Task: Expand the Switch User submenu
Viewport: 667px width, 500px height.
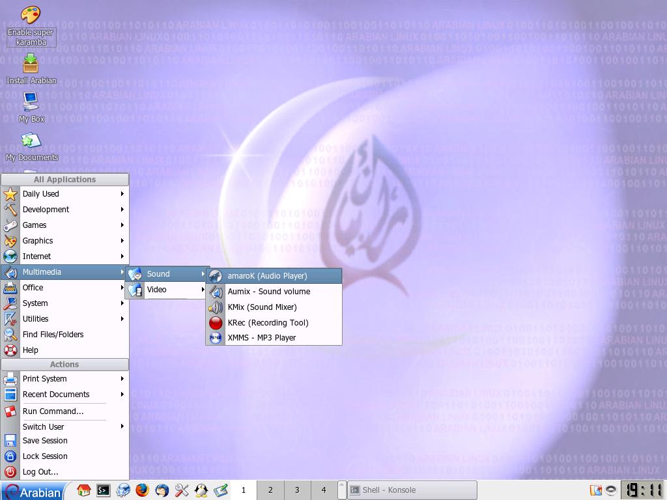Action: tap(64, 427)
